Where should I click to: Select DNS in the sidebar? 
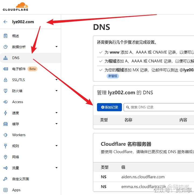pos(16,58)
